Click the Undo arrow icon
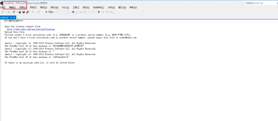The width and height of the screenshot is (278, 121). click(33, 12)
